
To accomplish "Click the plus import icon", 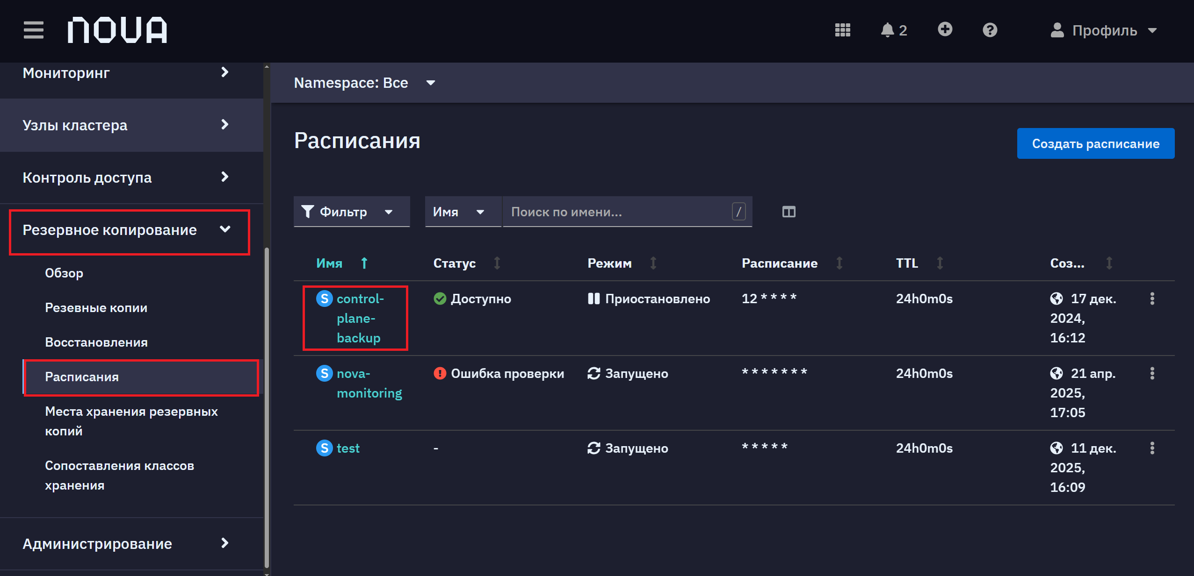I will 945,29.
